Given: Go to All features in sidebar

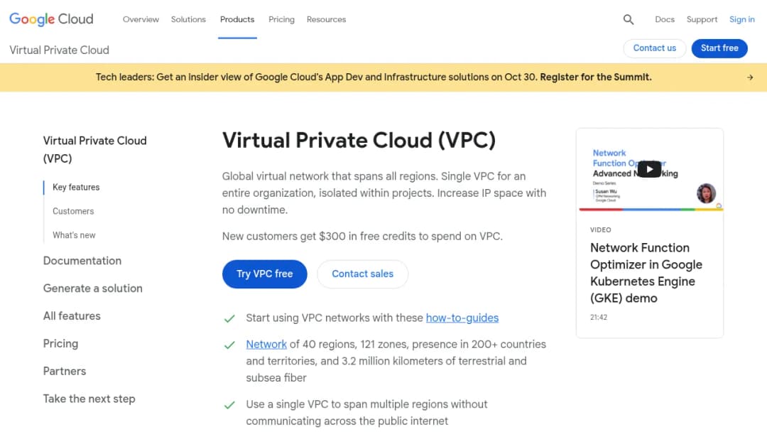Looking at the screenshot, I should tap(72, 316).
